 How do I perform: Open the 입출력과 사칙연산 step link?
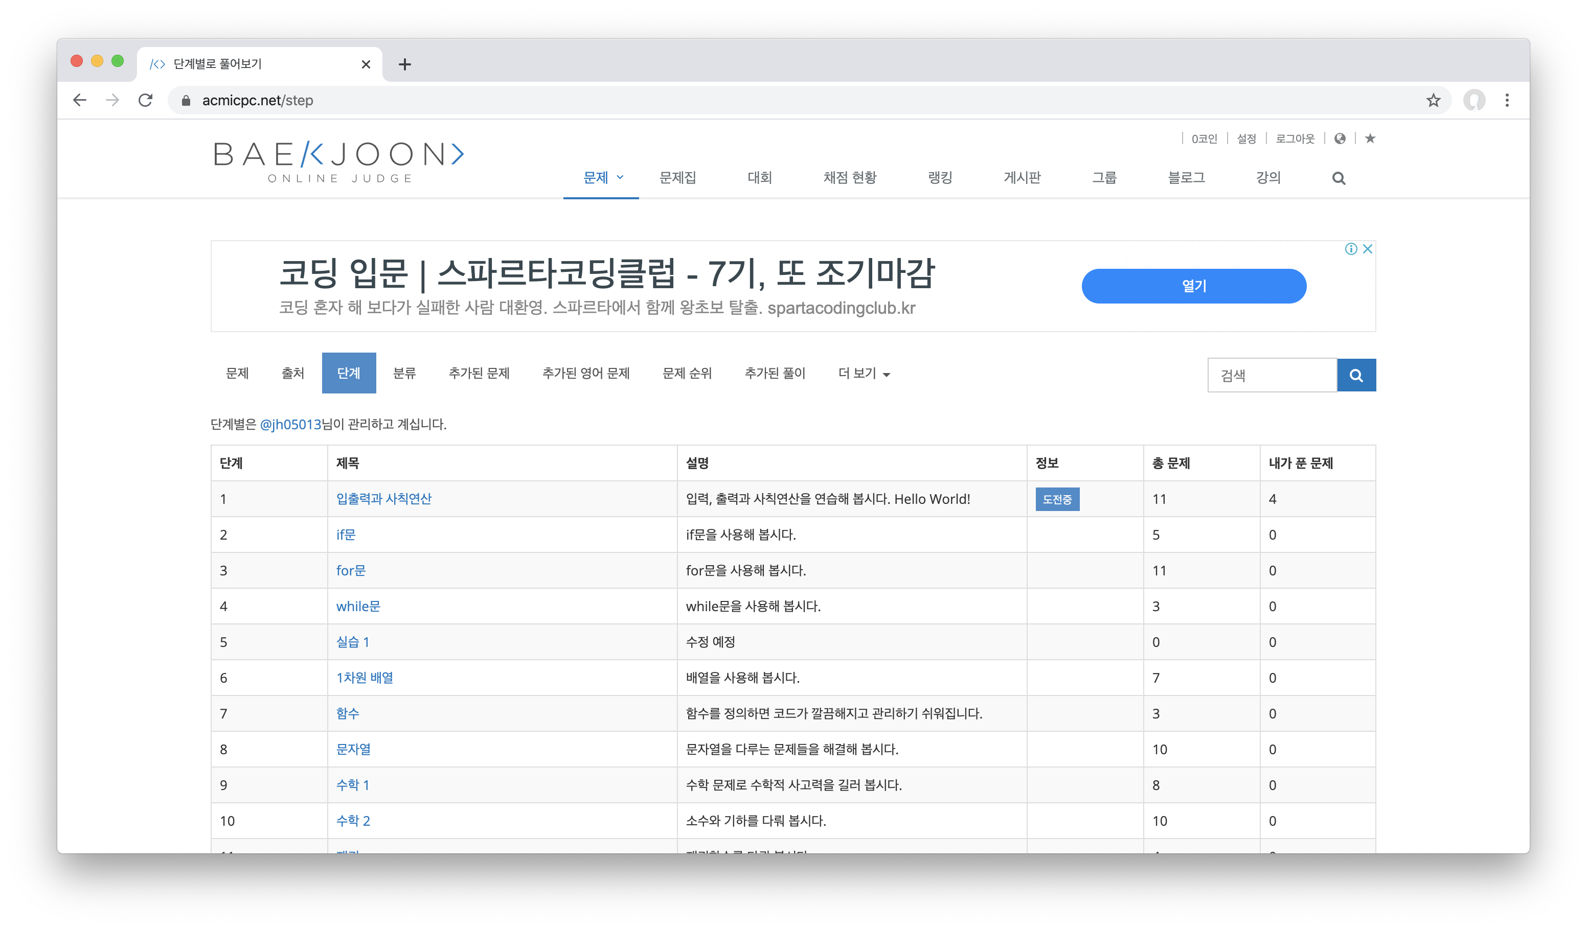coord(383,499)
